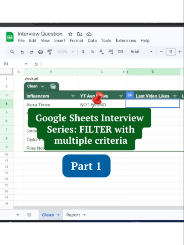The height and width of the screenshot is (245, 184).
Task: Open the Edit menu
Action: pyautogui.click(x=33, y=40)
